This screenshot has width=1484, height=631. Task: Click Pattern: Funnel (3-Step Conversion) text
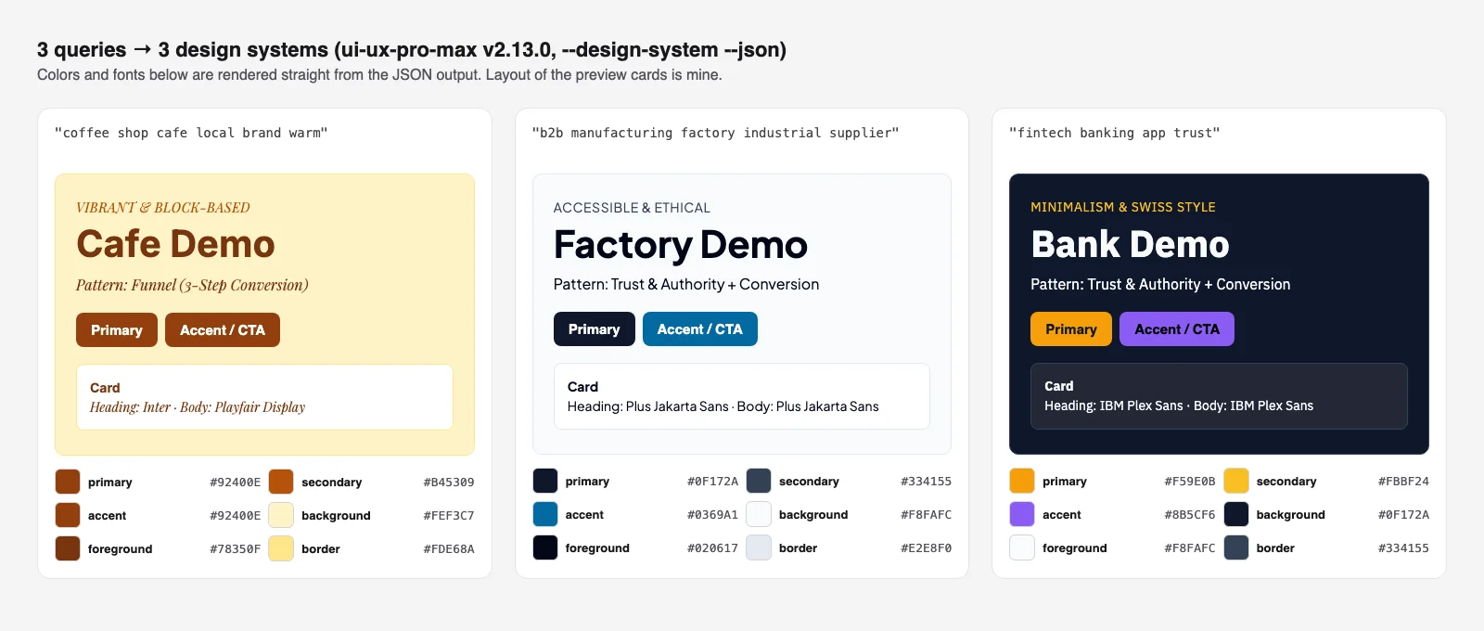[x=192, y=285]
